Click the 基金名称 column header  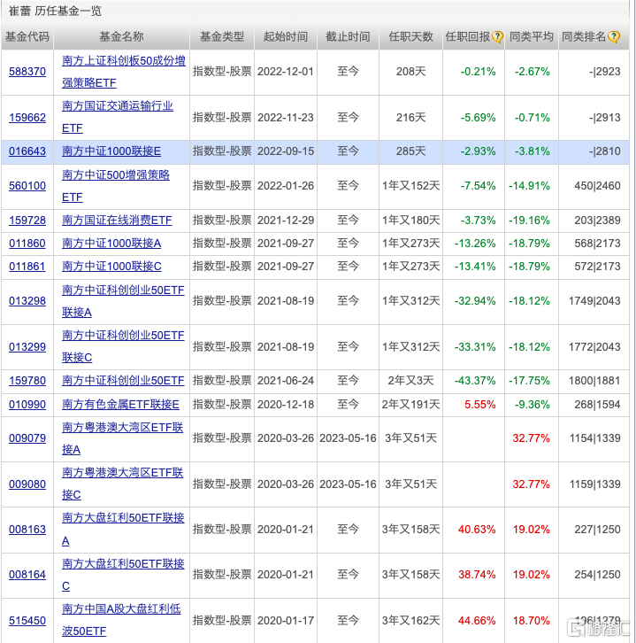[122, 37]
